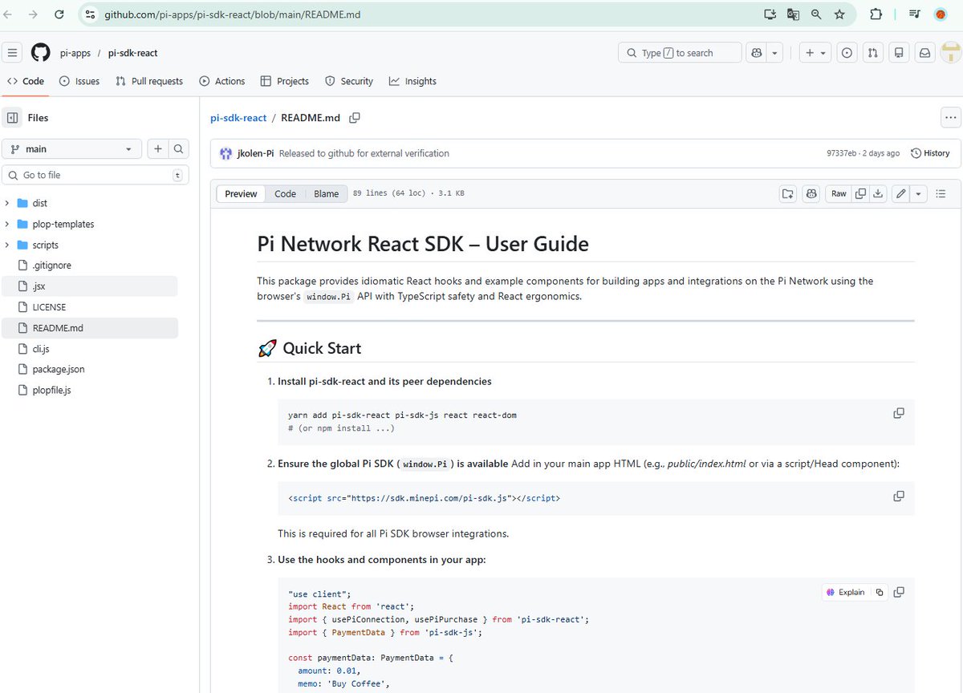Open the Projects tab

coord(285,81)
